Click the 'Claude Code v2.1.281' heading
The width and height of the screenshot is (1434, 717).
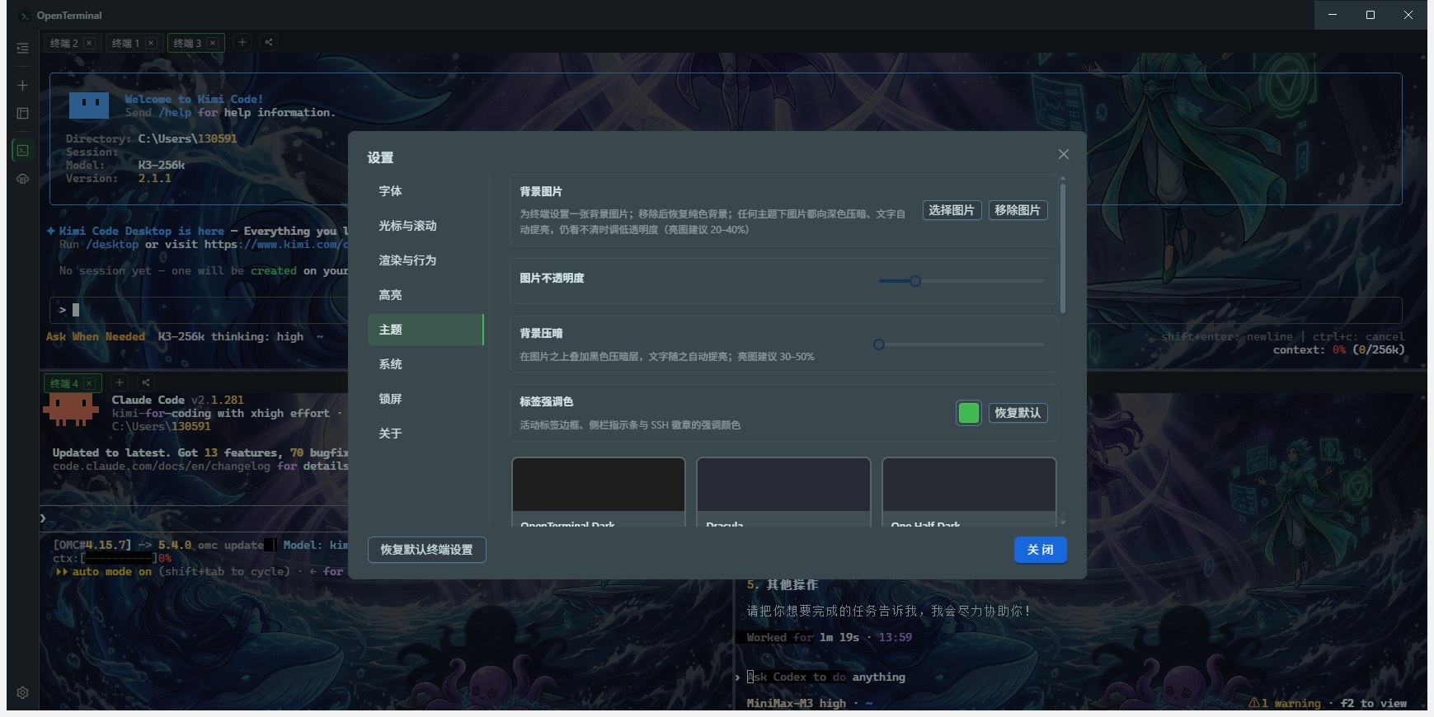click(178, 401)
